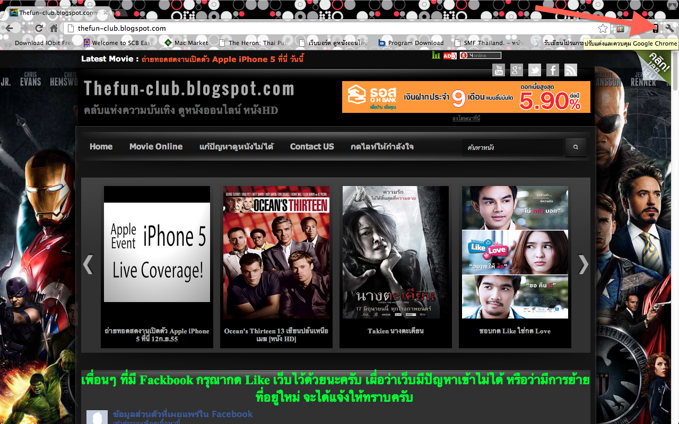Click the Thefun-club.blogspot.com site title
This screenshot has height=424, width=679.
click(189, 89)
